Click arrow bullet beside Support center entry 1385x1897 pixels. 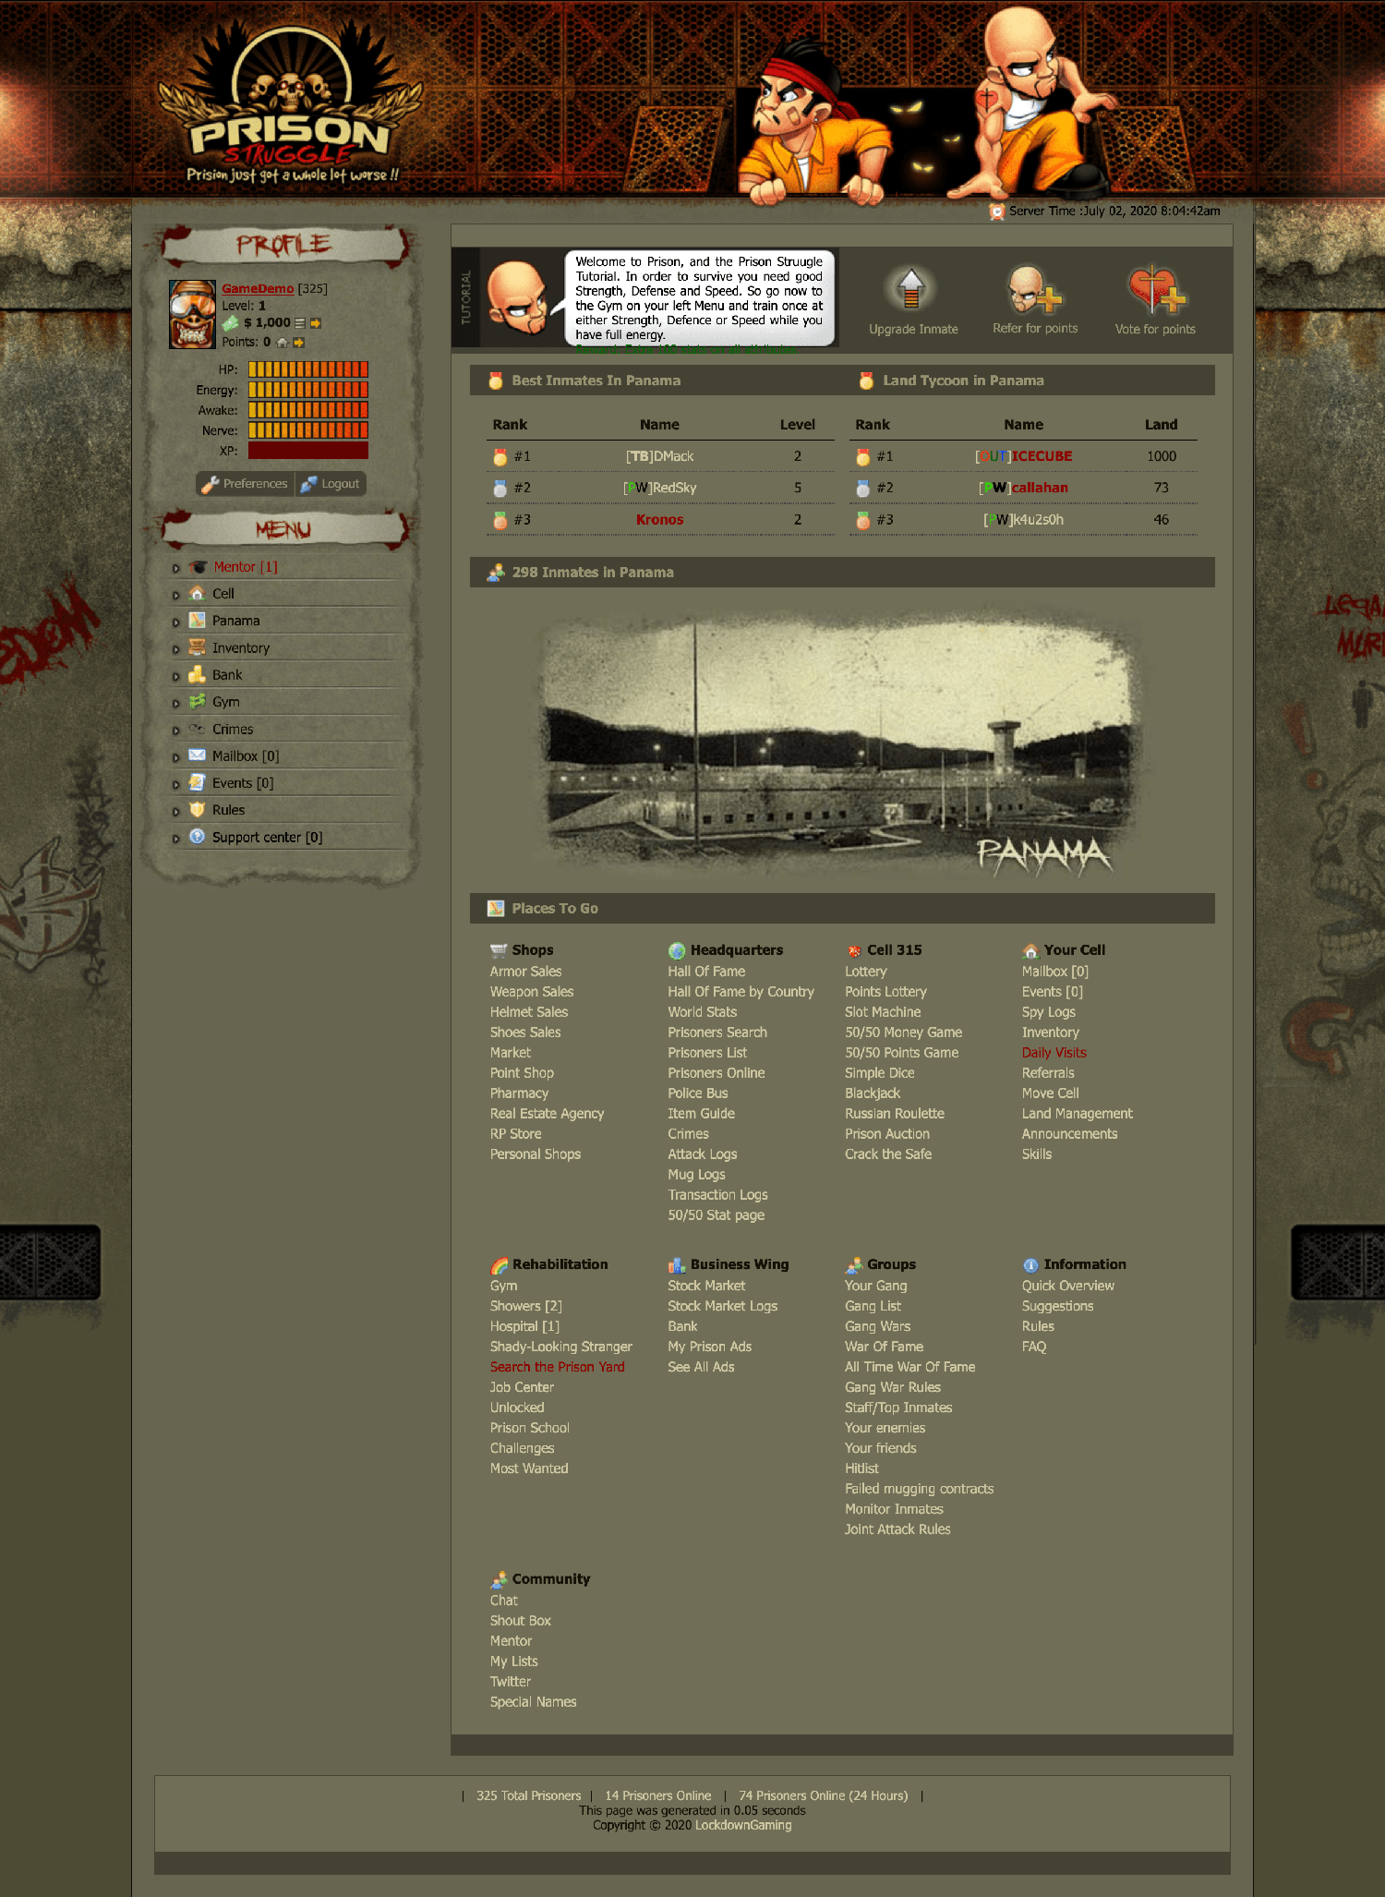click(175, 839)
